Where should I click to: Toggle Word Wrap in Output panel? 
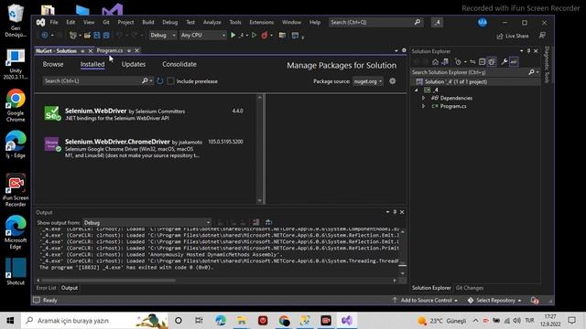coord(268,223)
